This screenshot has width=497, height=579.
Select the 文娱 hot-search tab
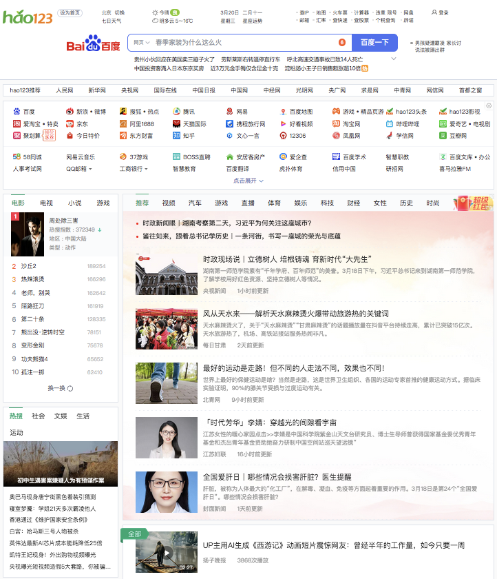pos(61,416)
